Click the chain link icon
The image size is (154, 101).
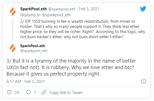click(44, 92)
